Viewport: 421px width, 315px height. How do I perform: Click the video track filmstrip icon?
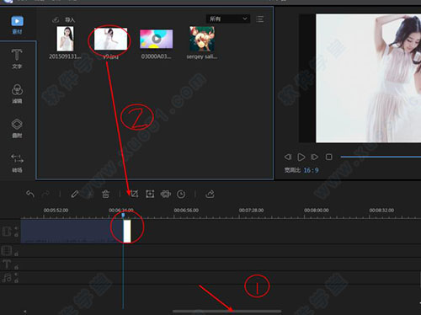pyautogui.click(x=7, y=232)
